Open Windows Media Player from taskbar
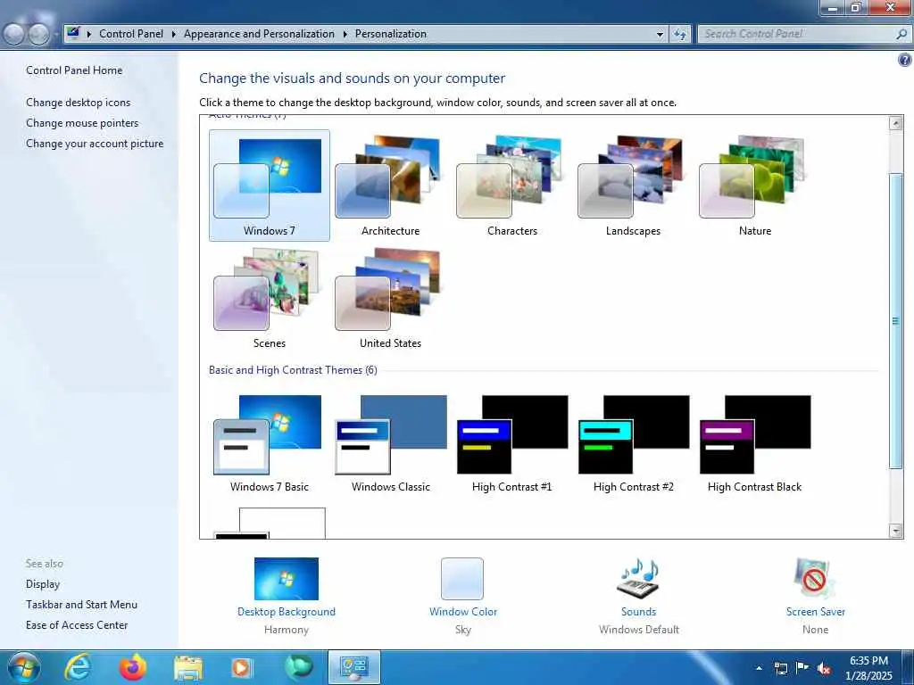The height and width of the screenshot is (685, 914). (242, 667)
